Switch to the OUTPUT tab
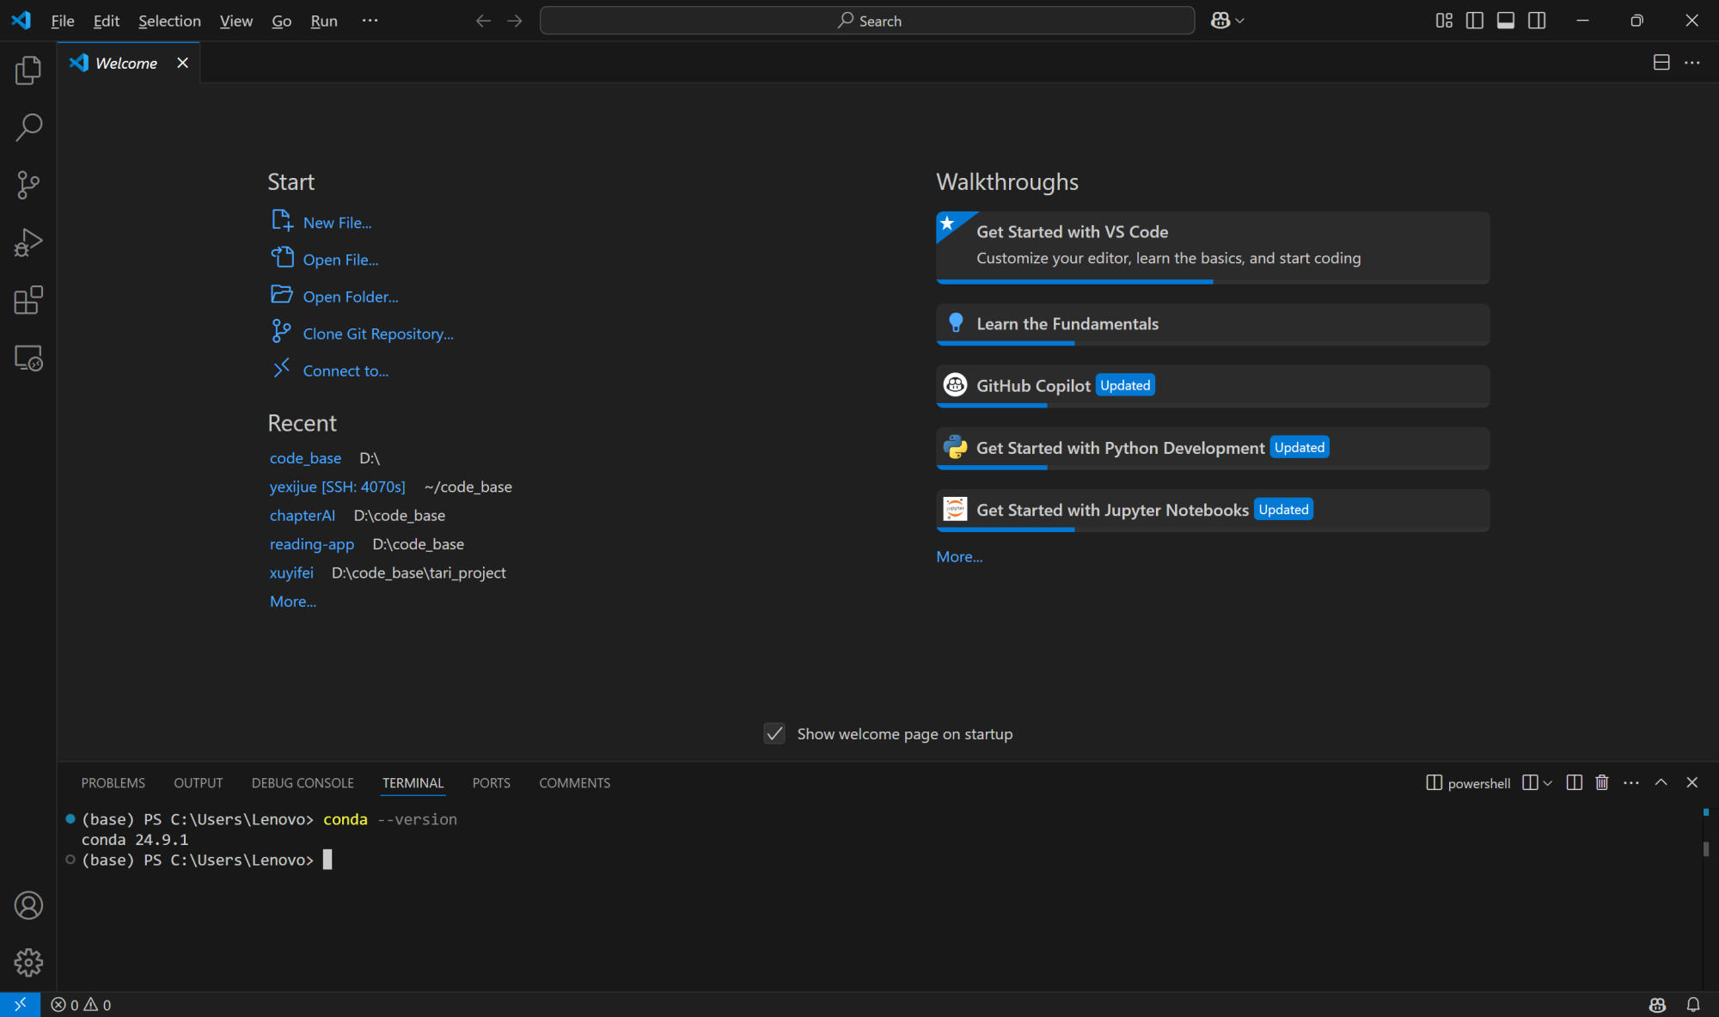Image resolution: width=1719 pixels, height=1017 pixels. click(x=198, y=782)
